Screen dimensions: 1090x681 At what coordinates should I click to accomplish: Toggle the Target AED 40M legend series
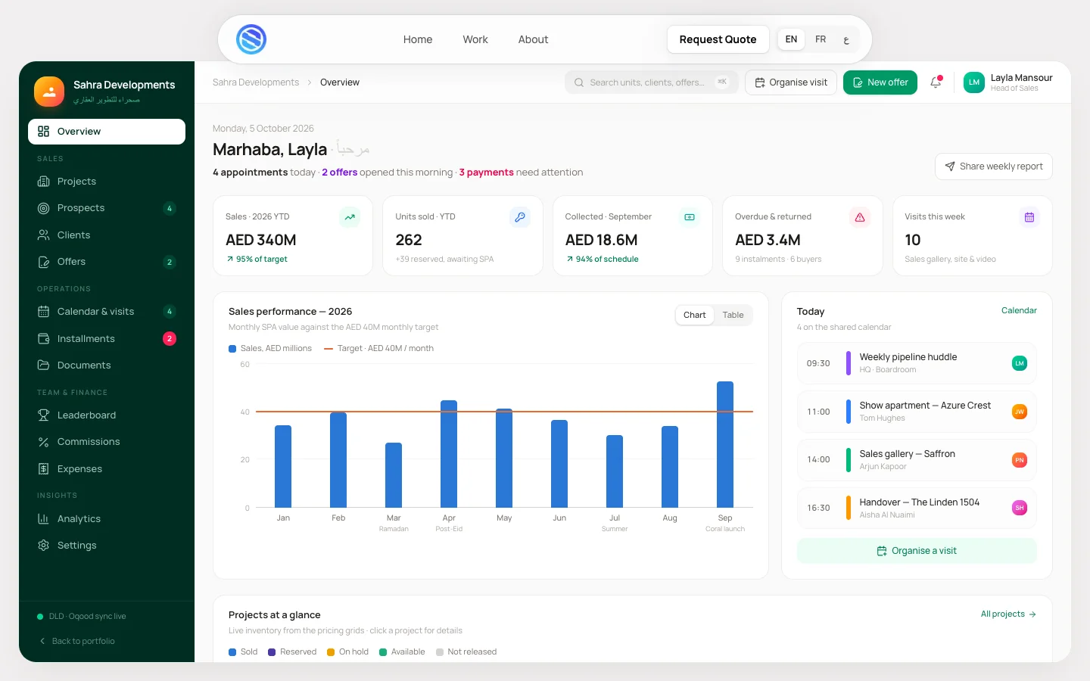(x=378, y=349)
